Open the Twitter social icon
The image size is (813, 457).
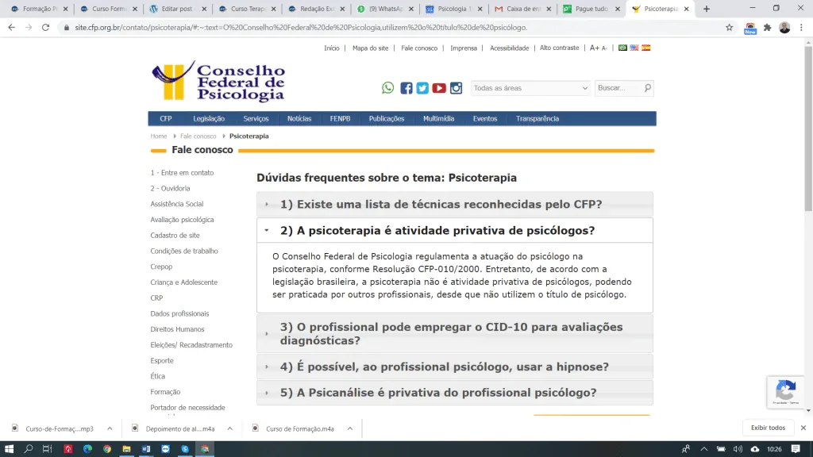[422, 88]
